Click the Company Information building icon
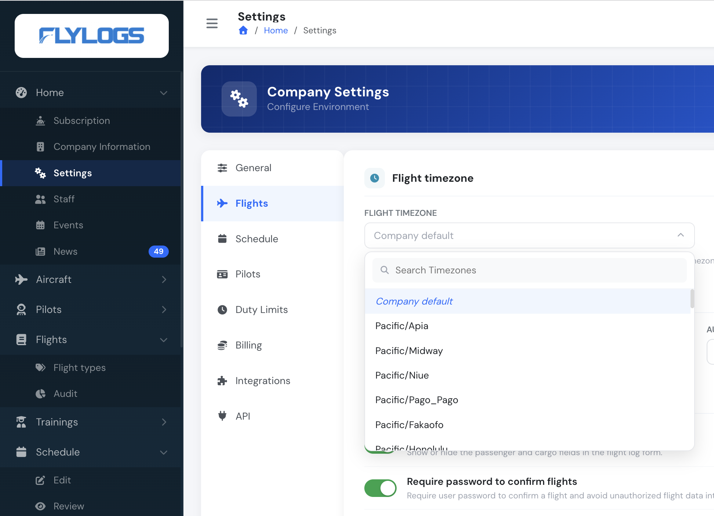The height and width of the screenshot is (516, 714). [40, 147]
